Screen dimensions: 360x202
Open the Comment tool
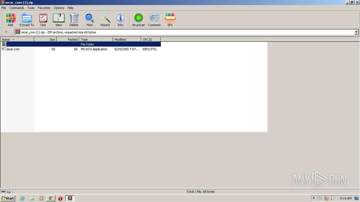pyautogui.click(x=154, y=20)
